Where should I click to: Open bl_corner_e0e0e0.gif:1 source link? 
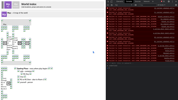[x=164, y=37]
